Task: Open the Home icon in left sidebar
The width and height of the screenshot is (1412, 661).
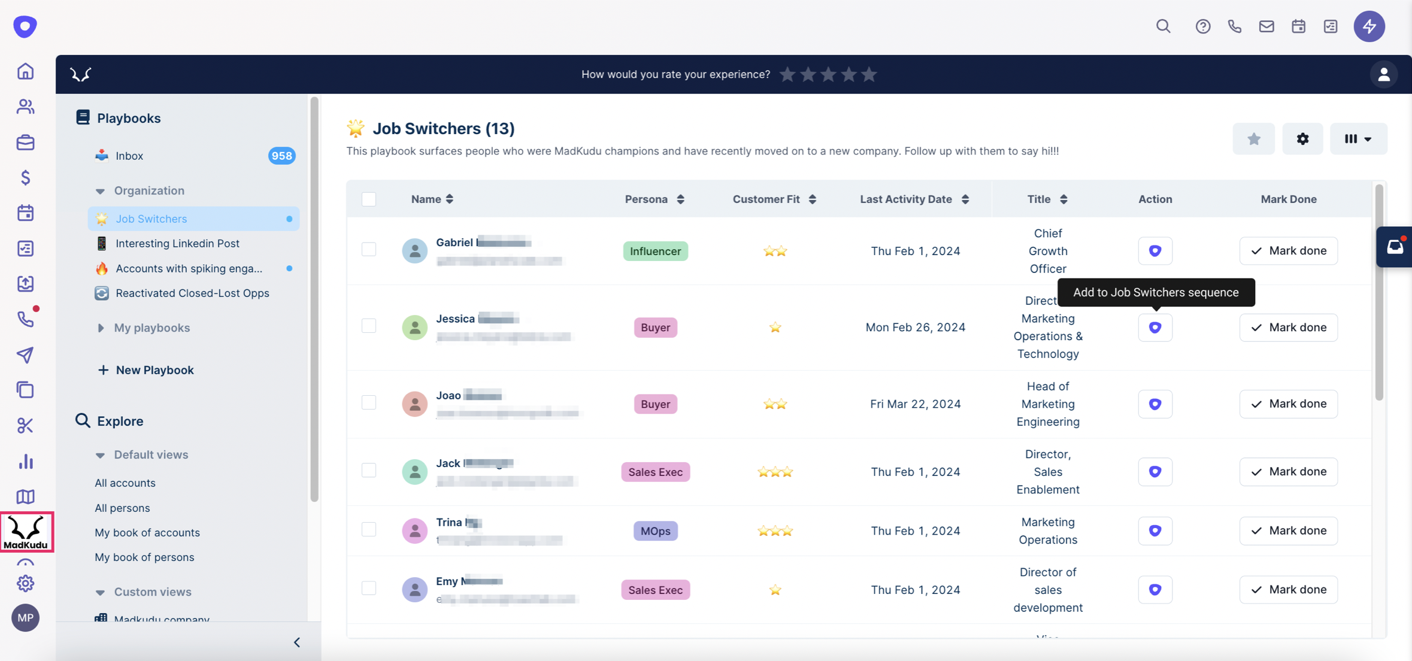Action: 25,71
